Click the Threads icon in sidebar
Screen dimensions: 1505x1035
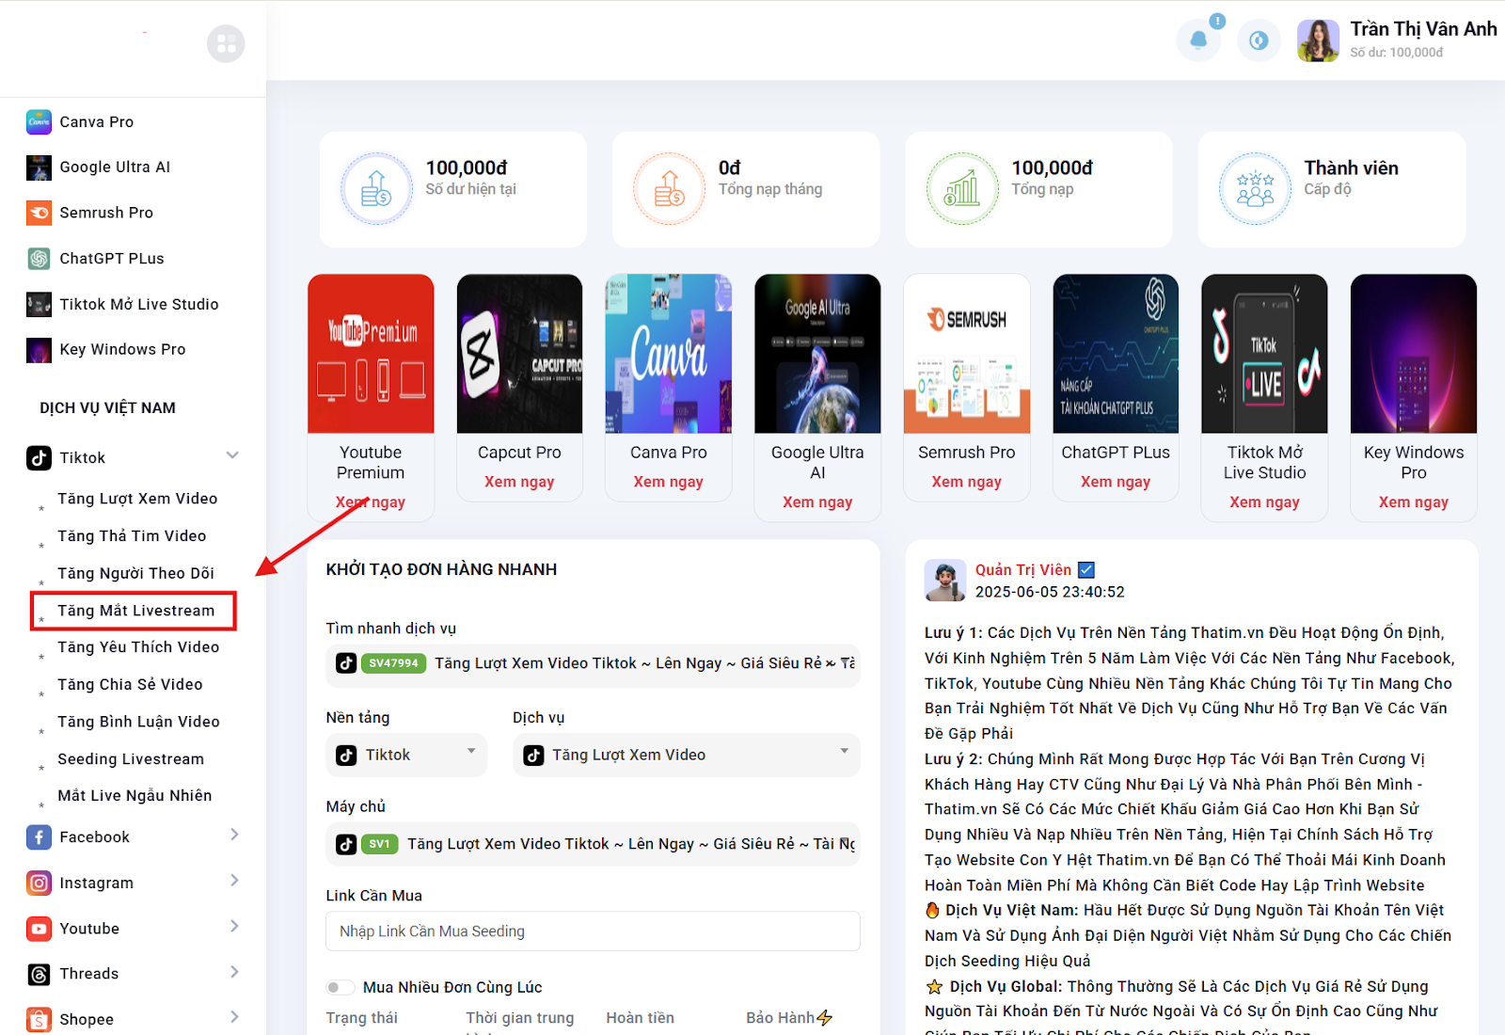pos(39,974)
